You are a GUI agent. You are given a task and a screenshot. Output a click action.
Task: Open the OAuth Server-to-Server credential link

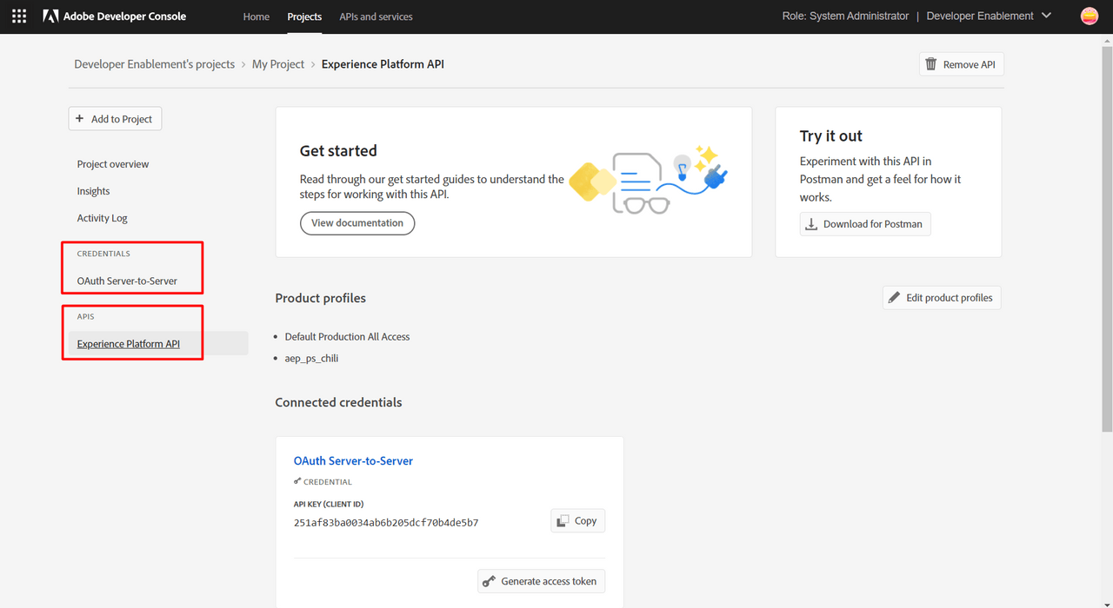point(353,461)
